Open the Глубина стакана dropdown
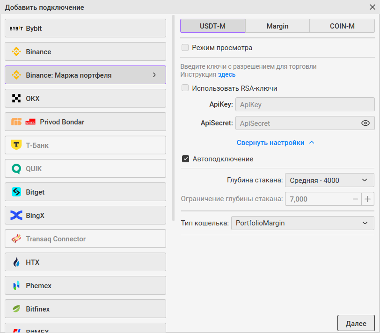 click(x=329, y=180)
